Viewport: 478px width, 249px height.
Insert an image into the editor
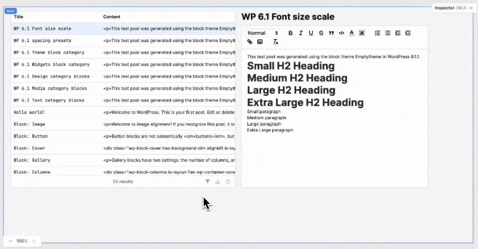(x=260, y=42)
